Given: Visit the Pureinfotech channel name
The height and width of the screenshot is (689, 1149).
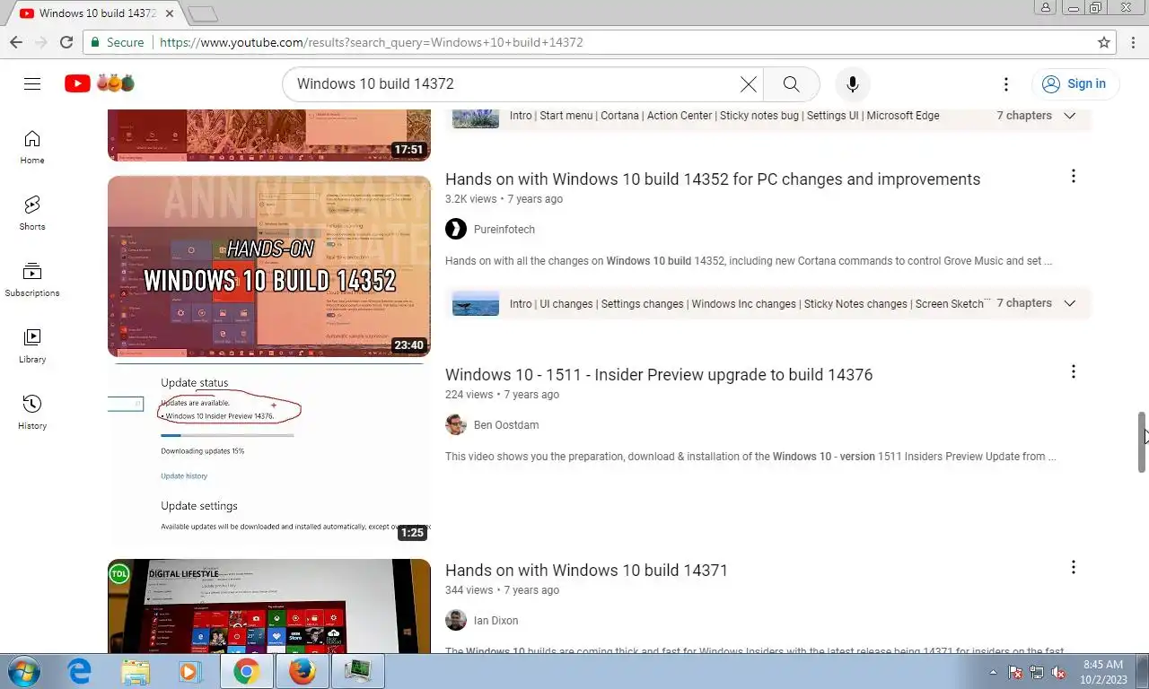Looking at the screenshot, I should tap(504, 230).
